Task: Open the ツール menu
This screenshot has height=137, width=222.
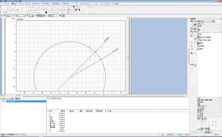Action: pyautogui.click(x=94, y=4)
